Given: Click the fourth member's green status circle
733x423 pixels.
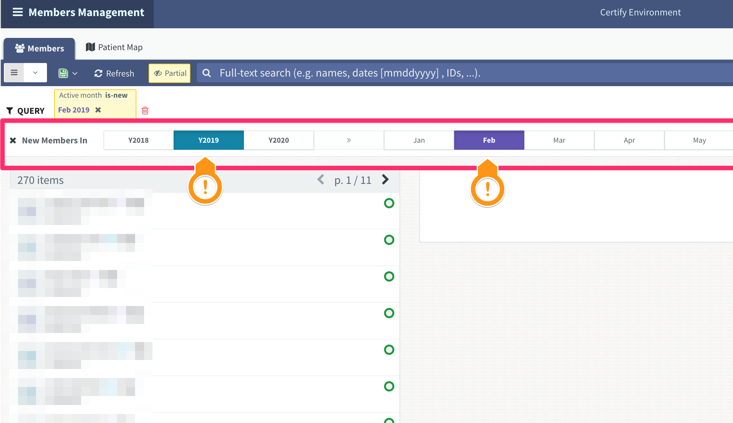Looking at the screenshot, I should (389, 313).
